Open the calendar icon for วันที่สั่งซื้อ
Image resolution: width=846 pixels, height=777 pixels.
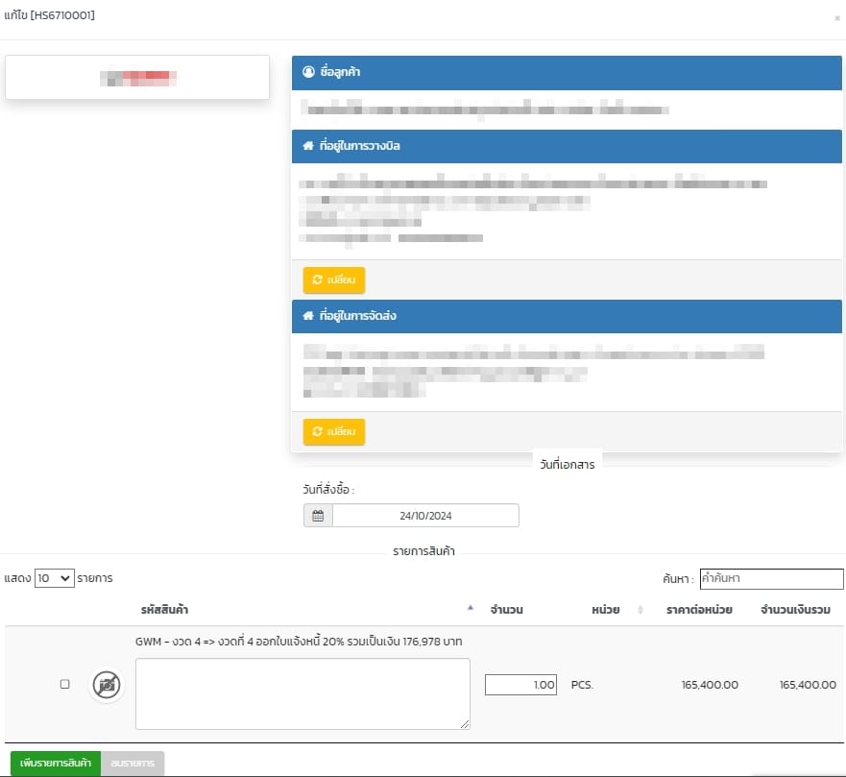(x=318, y=516)
